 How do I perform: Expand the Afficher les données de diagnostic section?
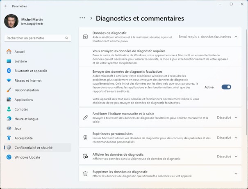pyautogui.click(x=236, y=156)
